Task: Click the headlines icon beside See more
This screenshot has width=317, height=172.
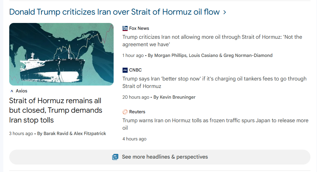Action: tap(115, 157)
